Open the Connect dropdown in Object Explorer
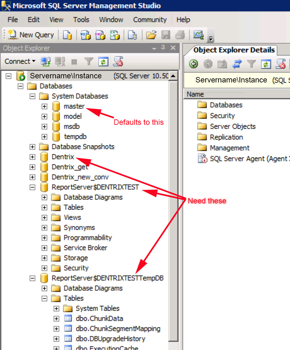The height and width of the screenshot is (350, 290). tap(19, 61)
